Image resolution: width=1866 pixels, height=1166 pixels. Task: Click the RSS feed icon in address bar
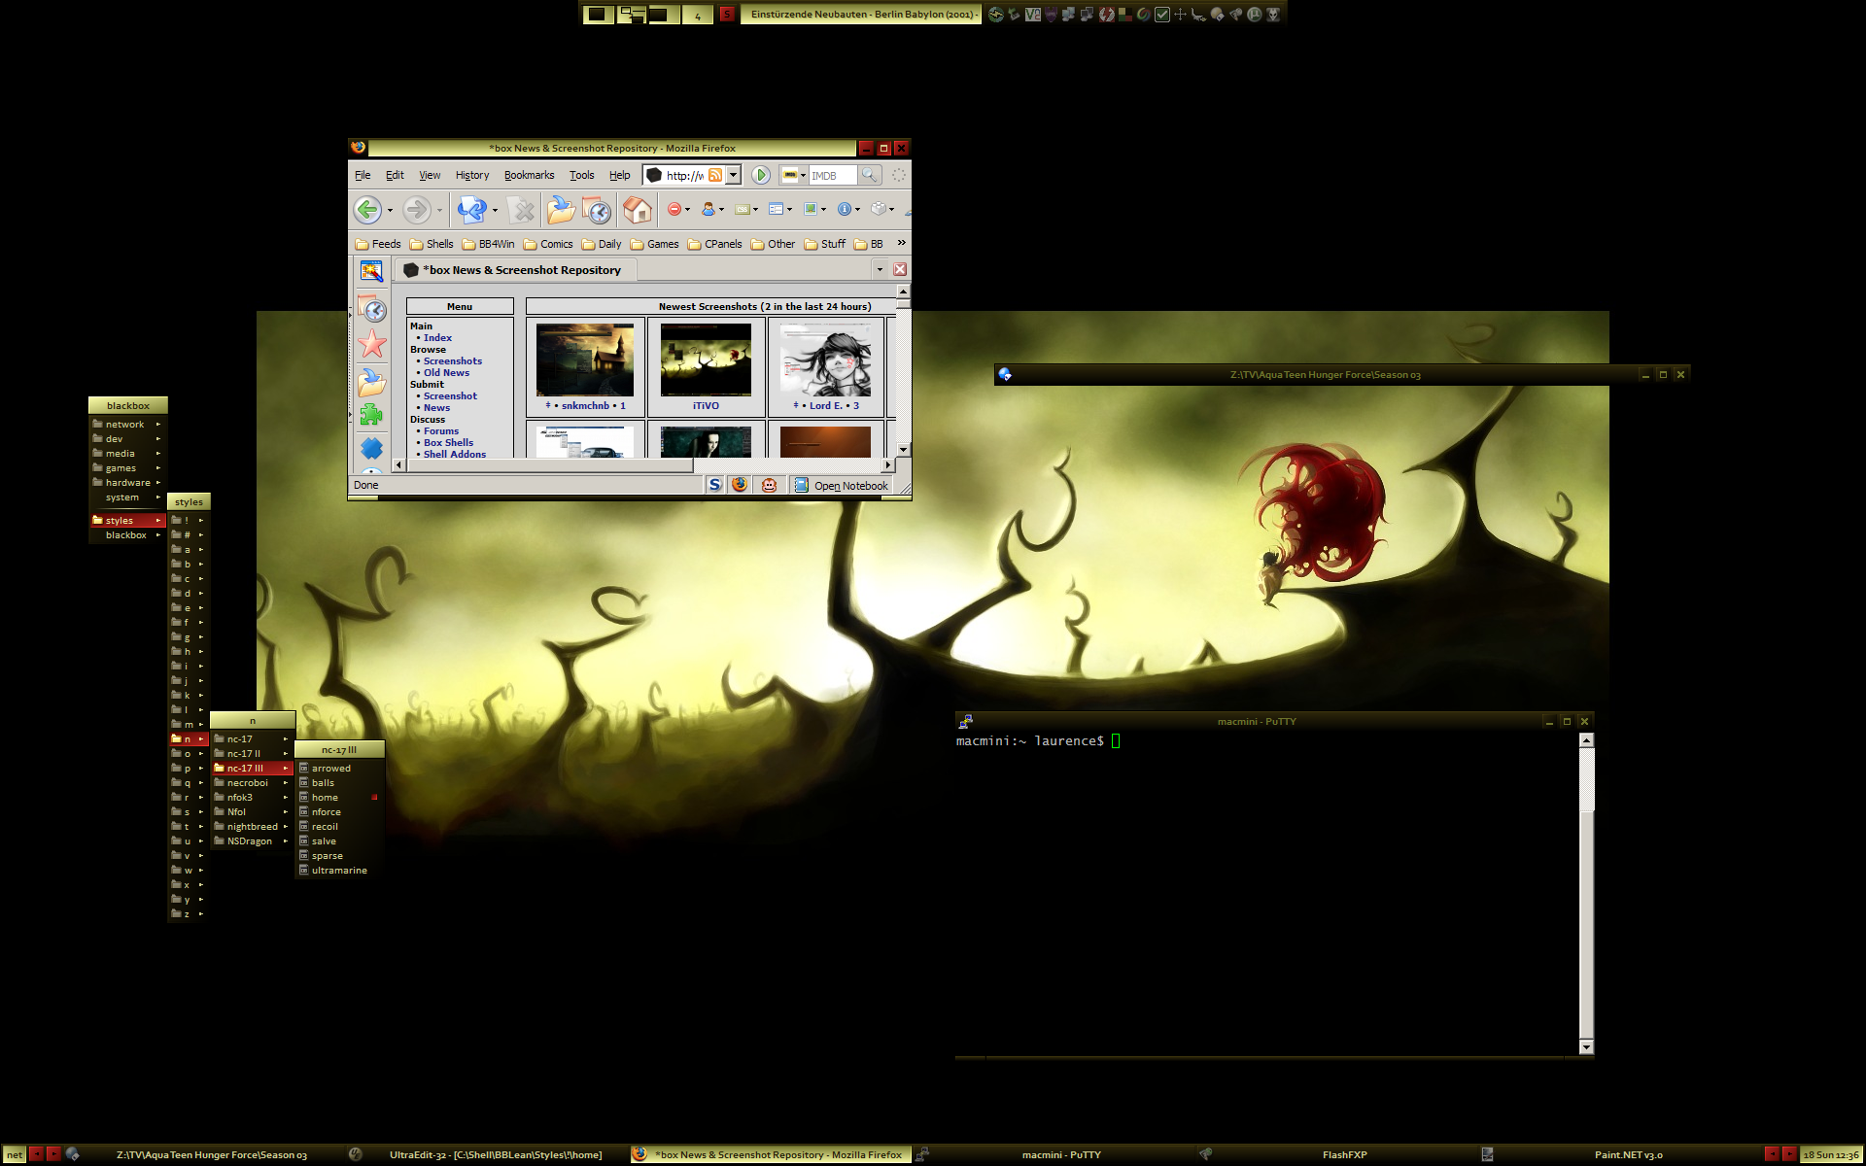click(715, 175)
